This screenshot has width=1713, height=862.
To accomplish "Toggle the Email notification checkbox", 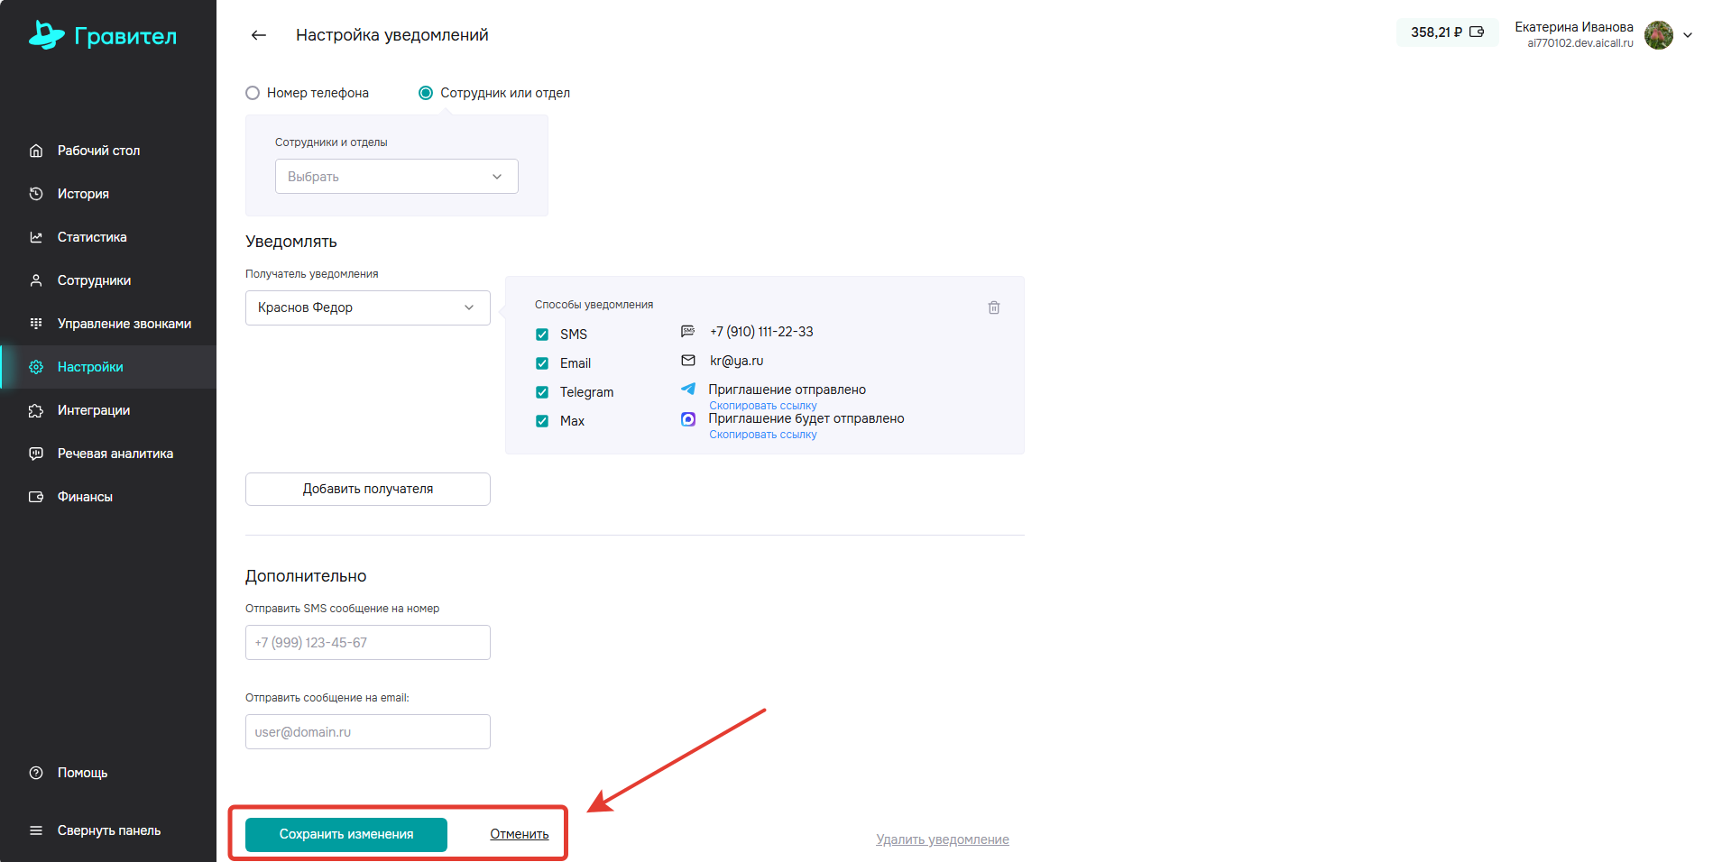I will click(x=542, y=363).
